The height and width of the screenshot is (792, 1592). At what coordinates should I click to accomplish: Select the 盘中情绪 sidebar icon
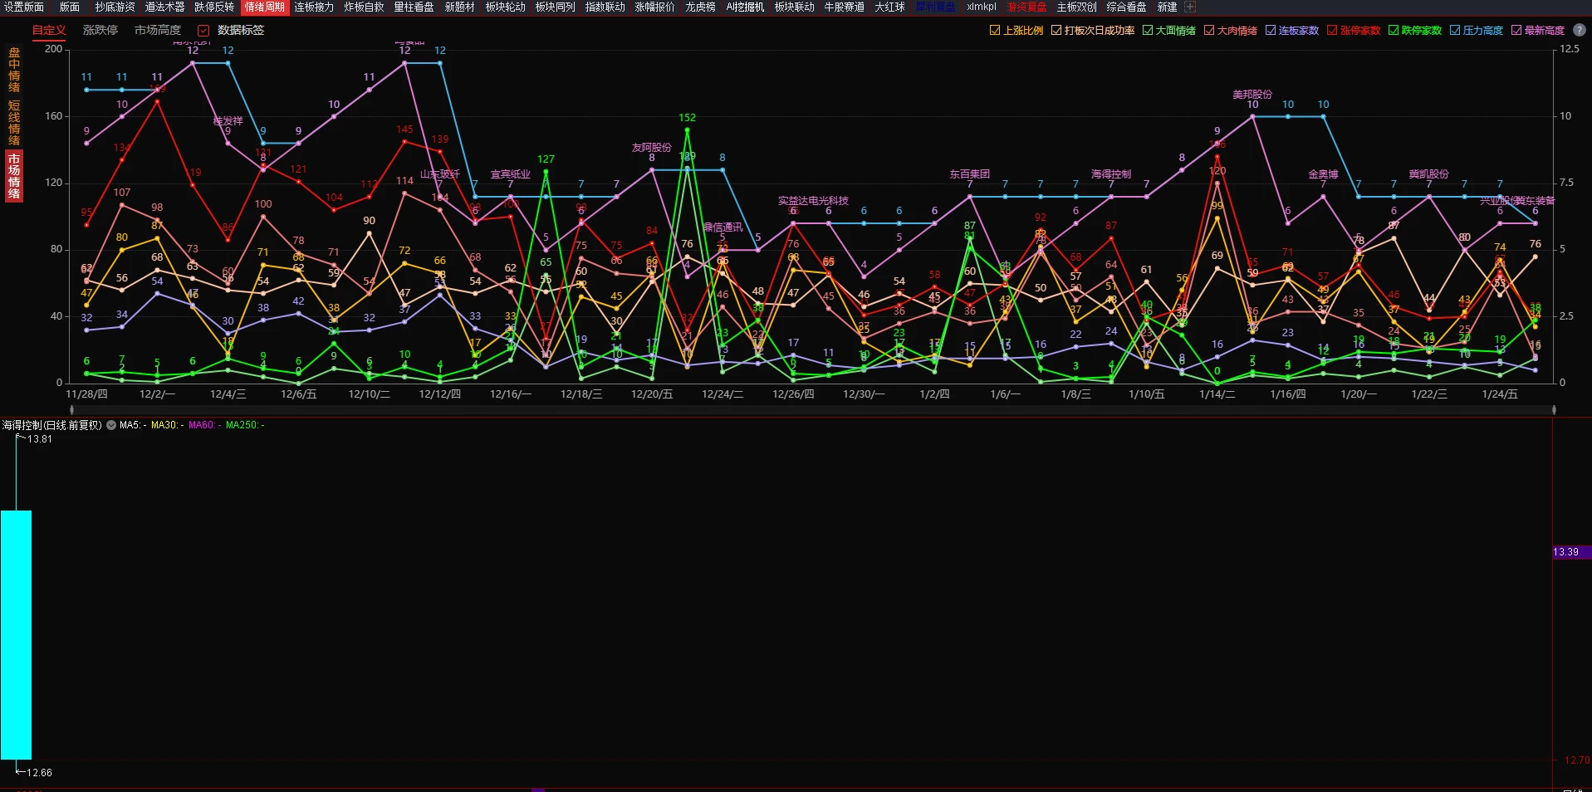point(14,70)
